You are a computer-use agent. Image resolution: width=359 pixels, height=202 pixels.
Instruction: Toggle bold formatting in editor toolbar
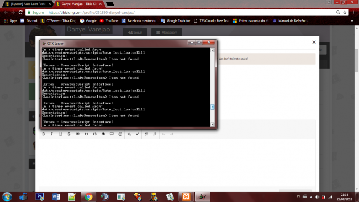point(44,134)
